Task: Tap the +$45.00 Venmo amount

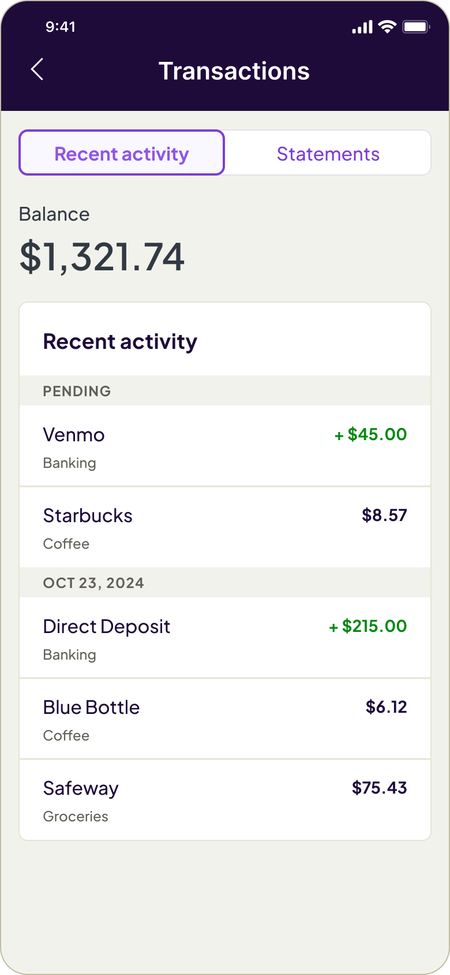Action: click(371, 434)
